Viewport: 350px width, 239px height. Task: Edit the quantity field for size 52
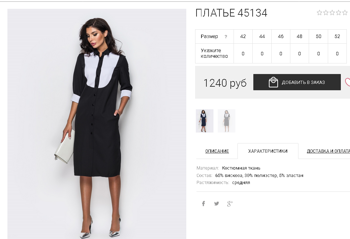click(x=337, y=54)
